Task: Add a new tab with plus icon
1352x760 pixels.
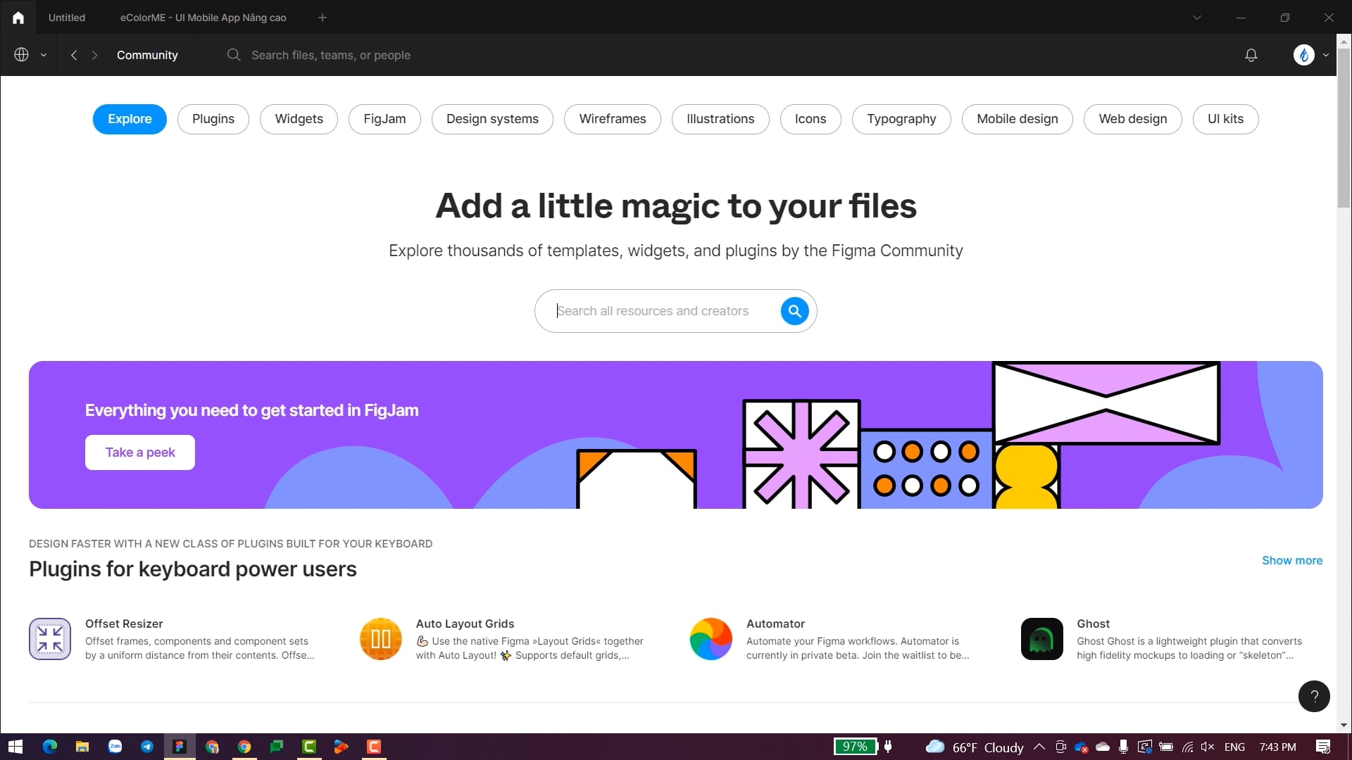Action: (323, 18)
